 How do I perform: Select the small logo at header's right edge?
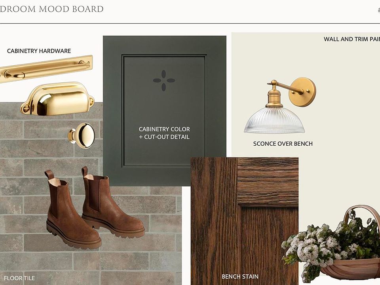(x=379, y=10)
